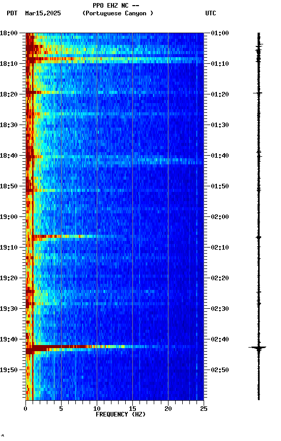The width and height of the screenshot is (281, 441).
Task: Click the seismogram trace spike near 02:07 UTC
Action: click(259, 237)
